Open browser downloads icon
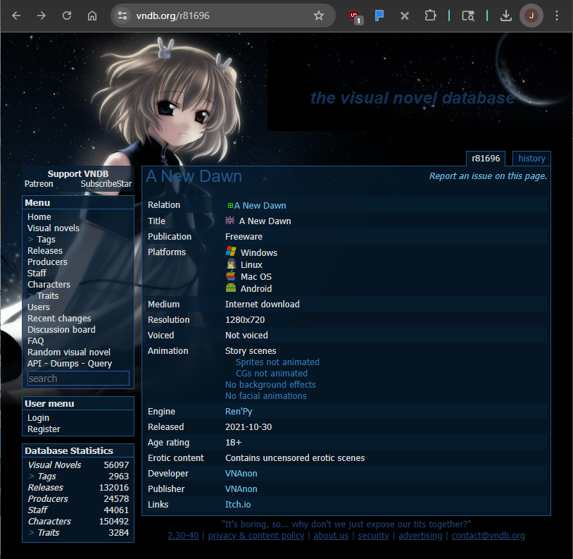573x559 pixels. point(505,16)
